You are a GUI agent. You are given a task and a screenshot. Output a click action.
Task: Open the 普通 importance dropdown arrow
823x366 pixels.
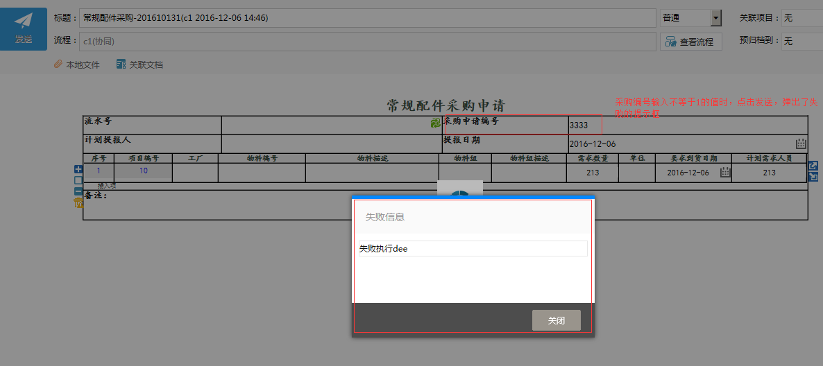pyautogui.click(x=715, y=18)
